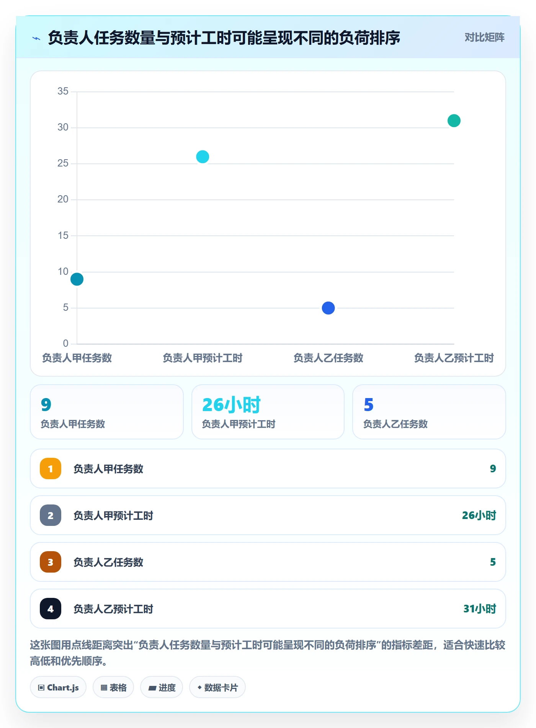Viewport: 536px width, 728px height.
Task: Select the 负责人甲任务数 row label in the ranking list
Action: [x=108, y=468]
